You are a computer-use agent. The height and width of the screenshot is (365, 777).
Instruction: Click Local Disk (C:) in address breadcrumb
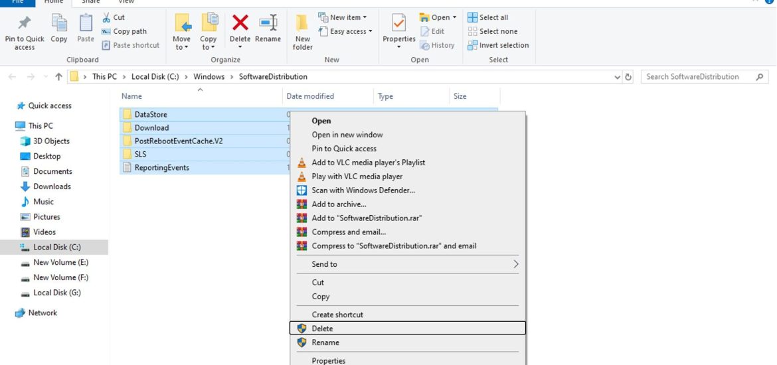[155, 77]
